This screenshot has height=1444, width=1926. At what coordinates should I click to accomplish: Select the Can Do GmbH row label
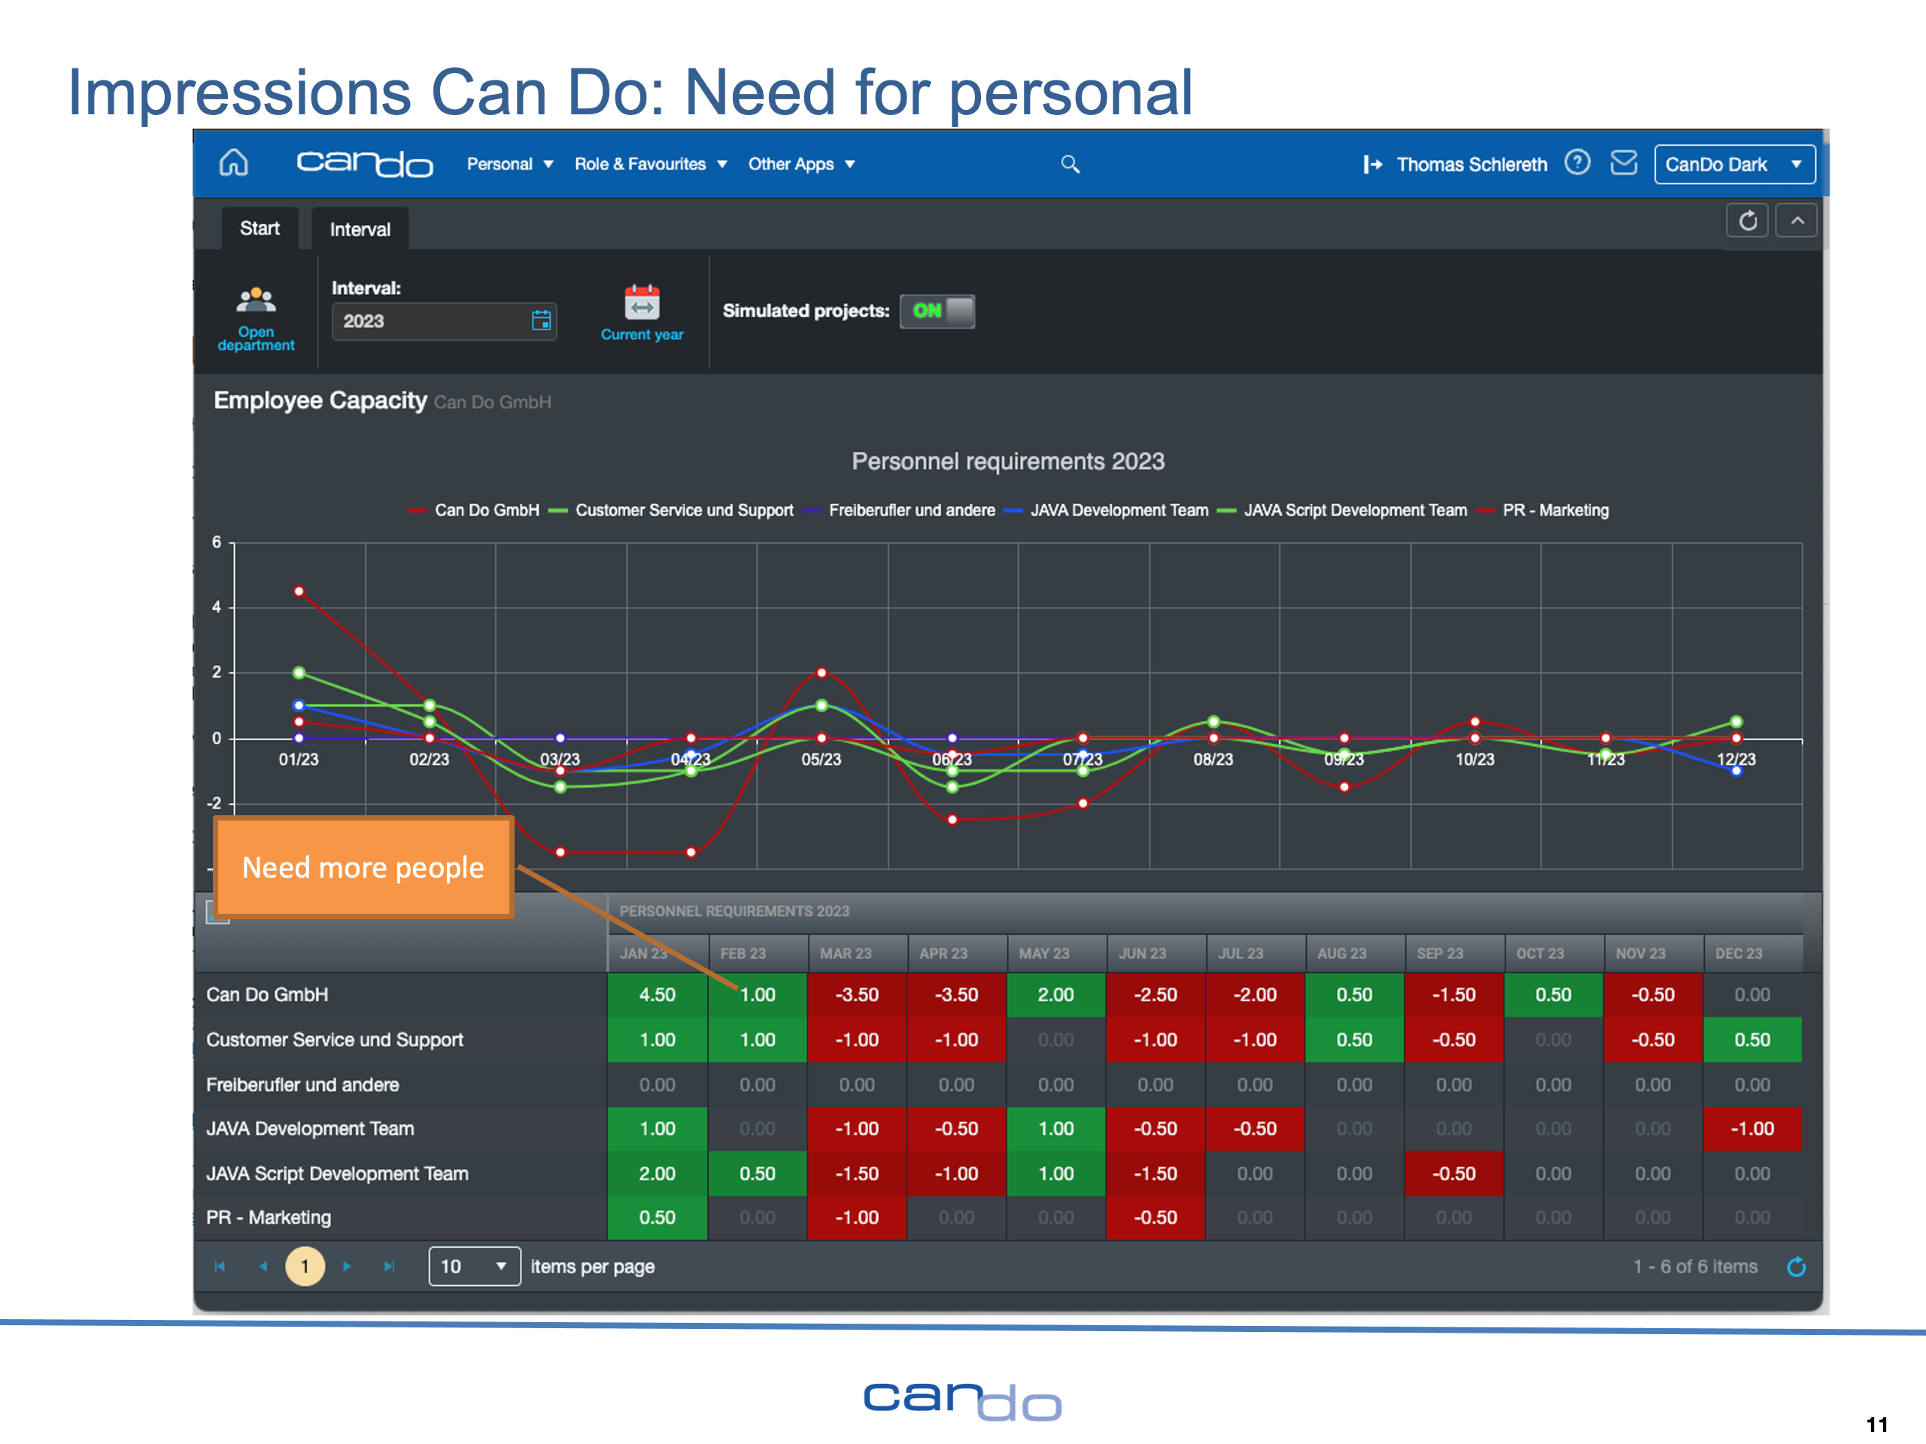(267, 995)
